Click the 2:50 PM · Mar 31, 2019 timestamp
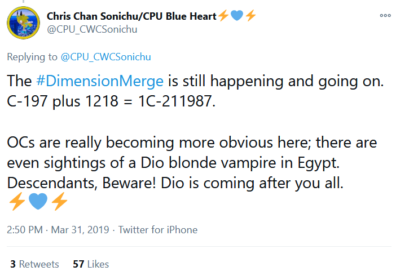This screenshot has height=280, width=396. pyautogui.click(x=58, y=230)
